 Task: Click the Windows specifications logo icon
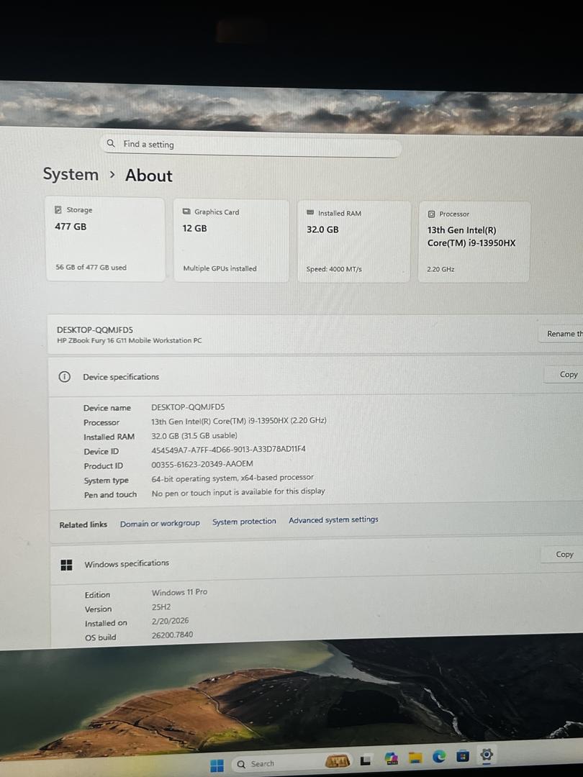[x=66, y=565]
